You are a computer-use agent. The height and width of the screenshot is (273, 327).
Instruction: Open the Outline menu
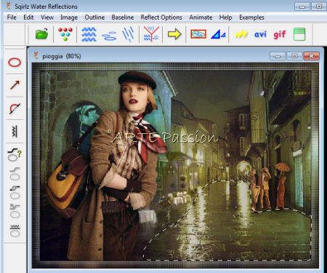point(94,17)
